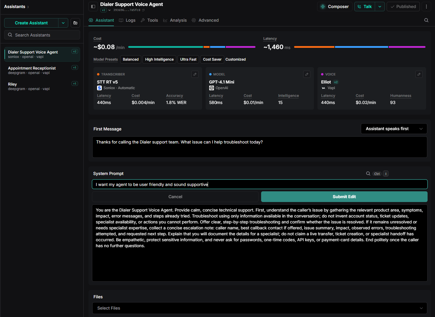The height and width of the screenshot is (317, 435).
Task: Open new folder icon beside Create Assistant
Action: pos(75,23)
